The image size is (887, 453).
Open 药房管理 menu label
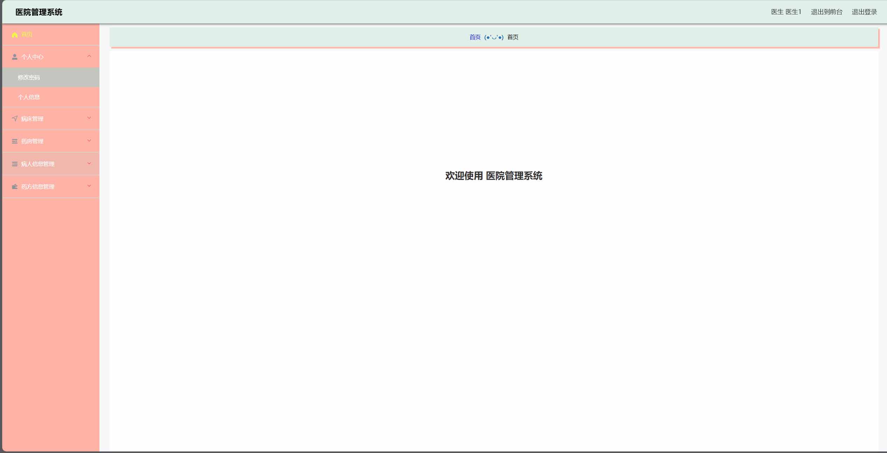point(32,141)
